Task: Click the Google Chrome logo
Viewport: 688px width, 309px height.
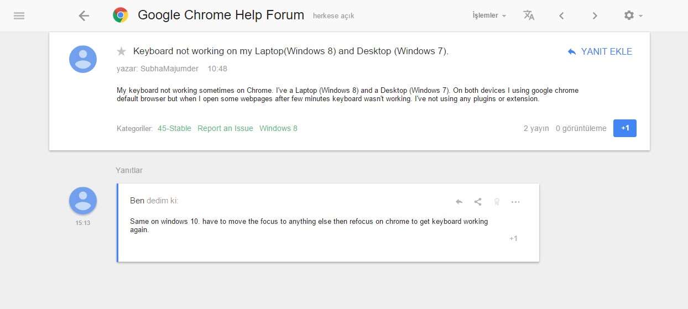Action: (x=121, y=15)
